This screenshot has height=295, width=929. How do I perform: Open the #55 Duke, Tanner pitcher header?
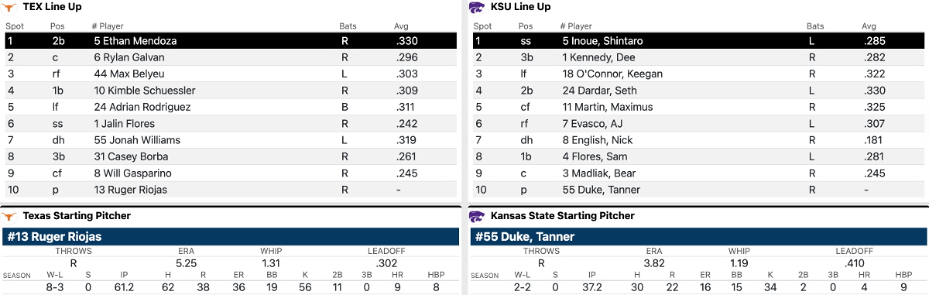coord(698,237)
